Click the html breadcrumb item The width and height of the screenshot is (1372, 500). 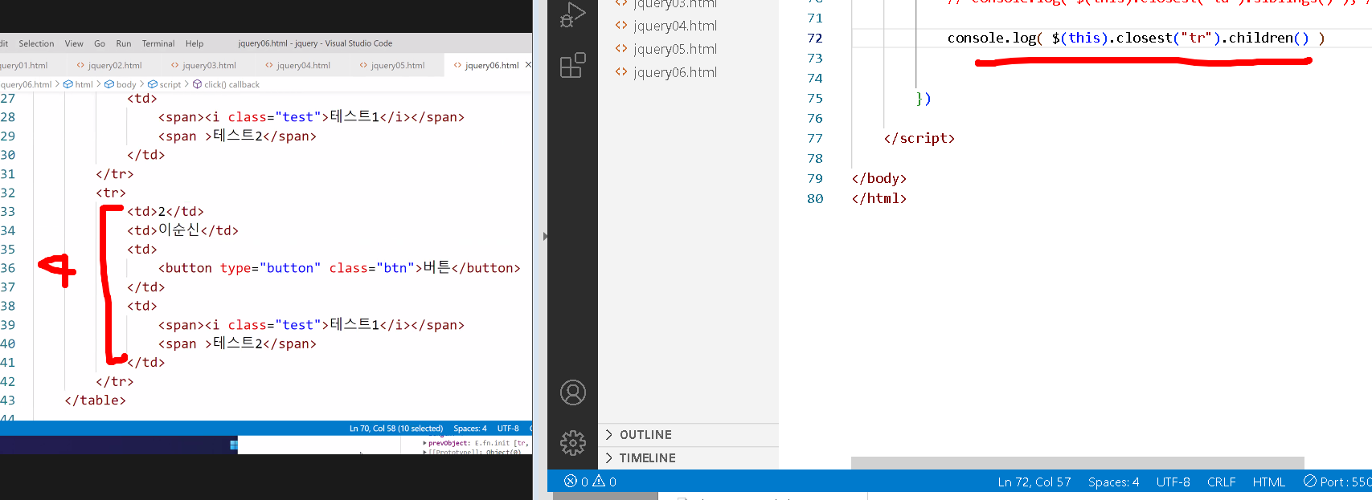coord(78,84)
